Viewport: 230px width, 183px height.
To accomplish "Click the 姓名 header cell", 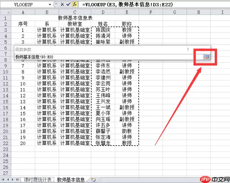I will coord(103,24).
